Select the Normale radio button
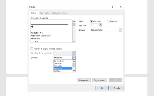154x96 pixels. click(x=108, y=21)
